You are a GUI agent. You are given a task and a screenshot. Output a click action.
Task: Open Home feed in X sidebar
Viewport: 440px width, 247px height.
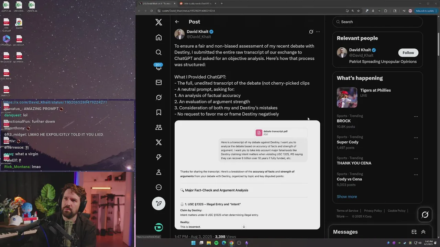tap(158, 37)
